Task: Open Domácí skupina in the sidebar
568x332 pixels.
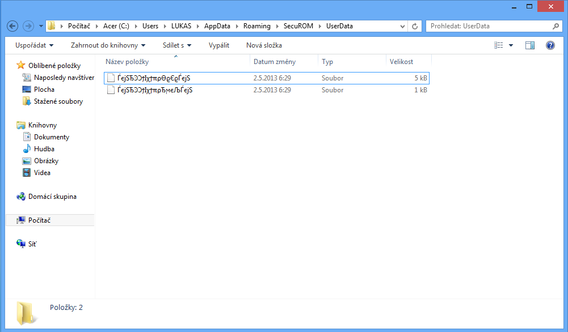Action: click(52, 197)
